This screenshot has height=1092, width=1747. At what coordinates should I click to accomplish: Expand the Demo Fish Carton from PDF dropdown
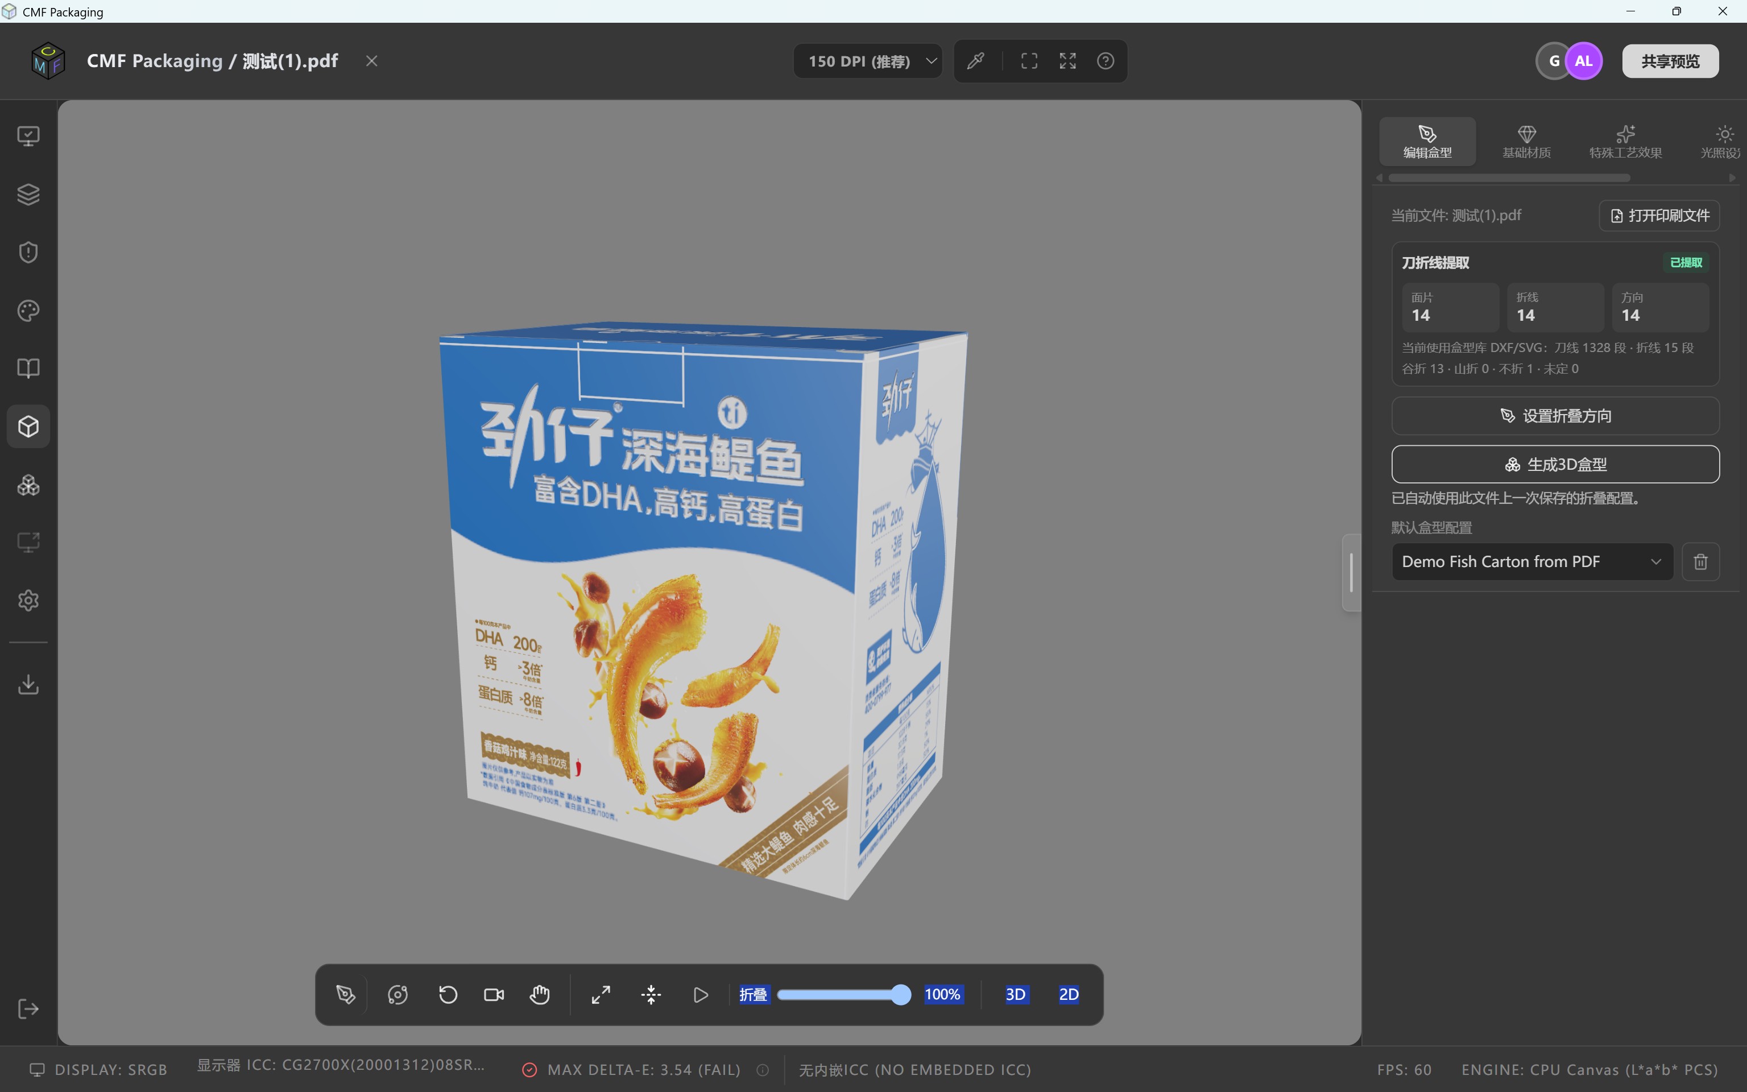click(1532, 561)
